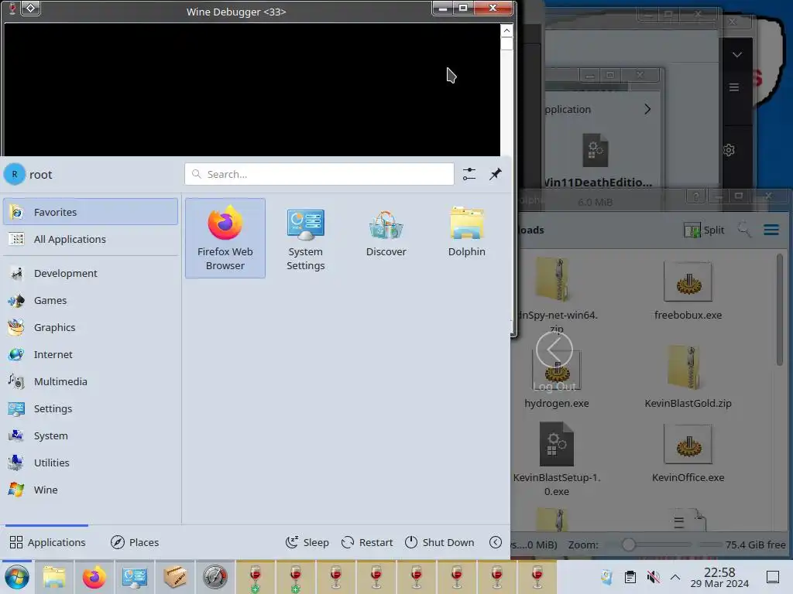This screenshot has width=793, height=594.
Task: Click the Dolphin zoom slider handle
Action: coord(629,544)
